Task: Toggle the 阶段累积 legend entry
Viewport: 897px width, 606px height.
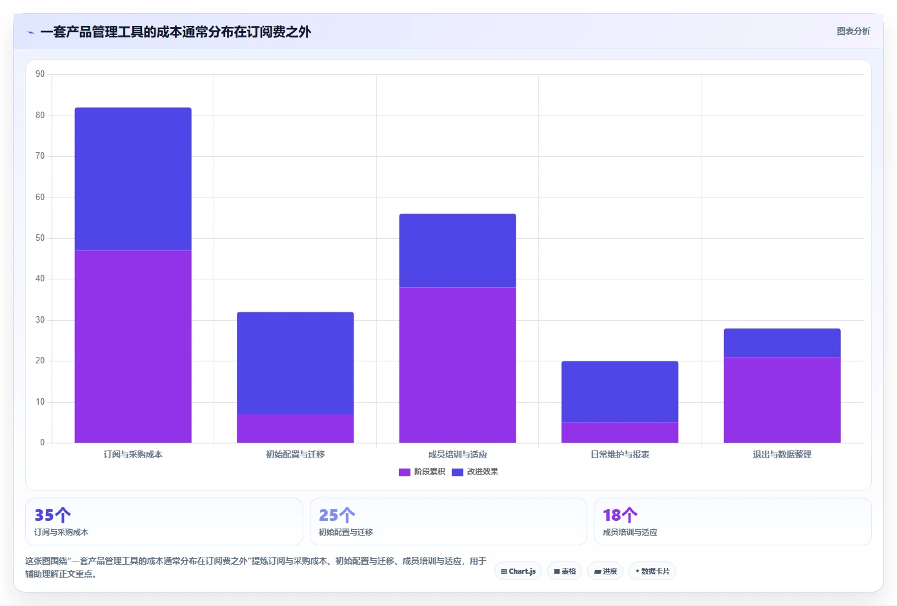Action: pyautogui.click(x=422, y=472)
